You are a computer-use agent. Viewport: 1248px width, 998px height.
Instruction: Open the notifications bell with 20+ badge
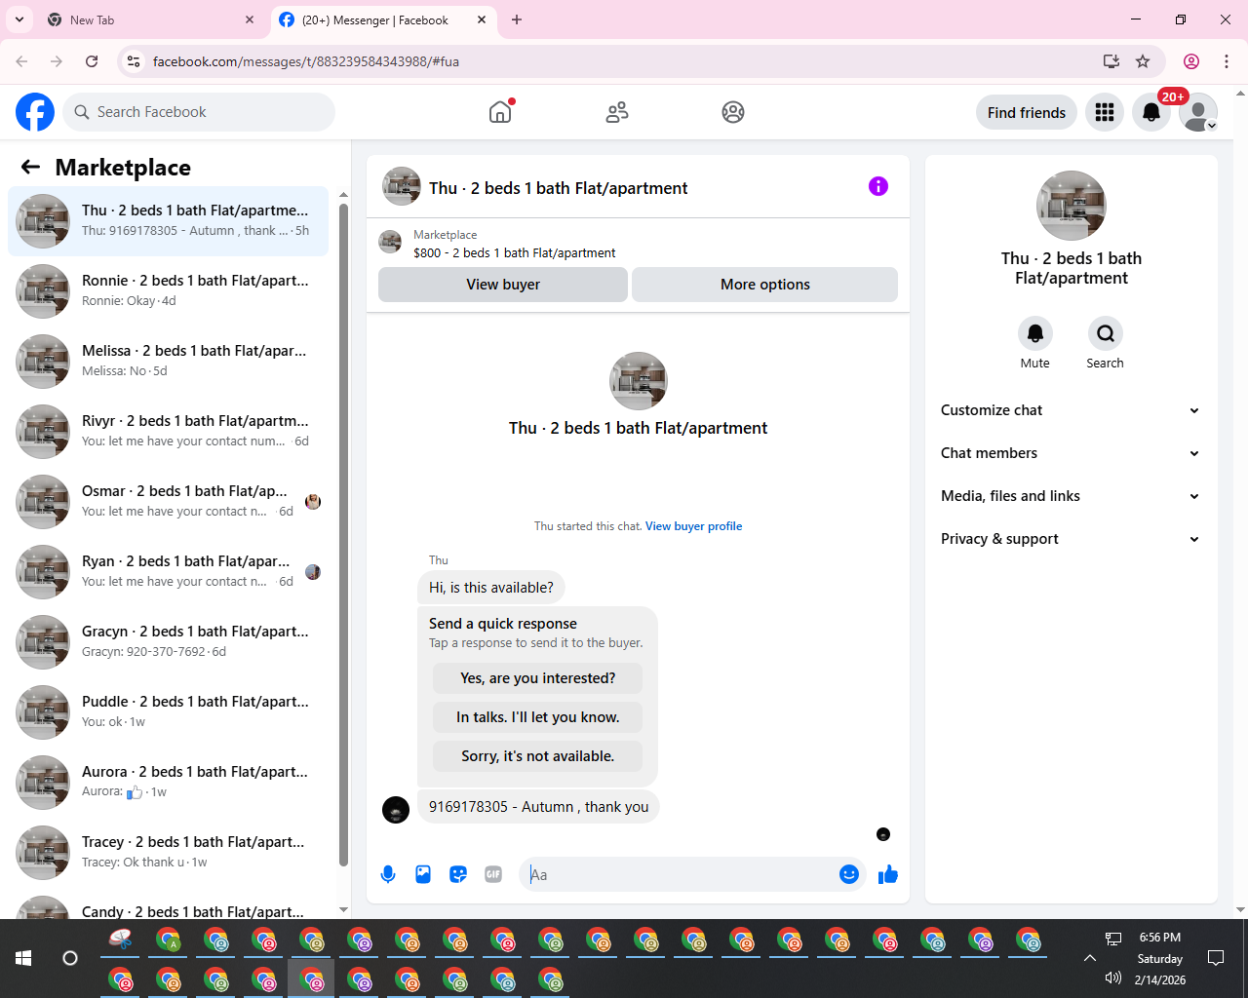tap(1151, 112)
